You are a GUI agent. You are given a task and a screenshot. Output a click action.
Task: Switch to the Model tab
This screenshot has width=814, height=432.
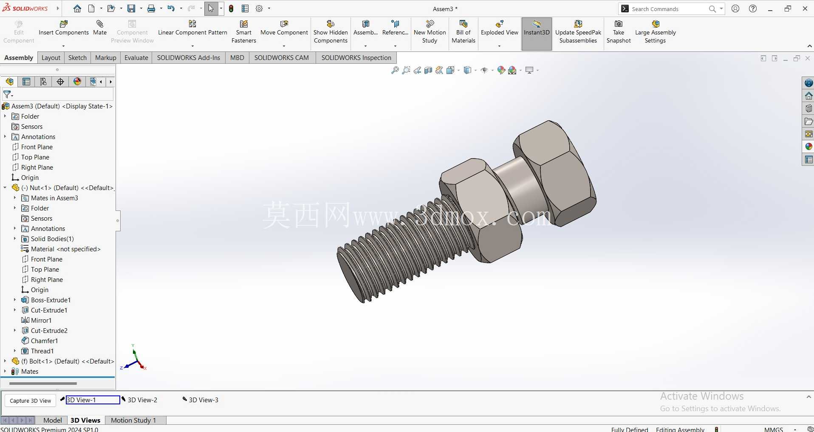[x=53, y=421]
